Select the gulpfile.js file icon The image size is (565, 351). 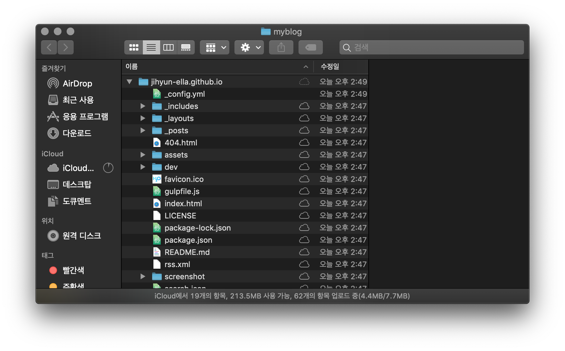pyautogui.click(x=157, y=191)
